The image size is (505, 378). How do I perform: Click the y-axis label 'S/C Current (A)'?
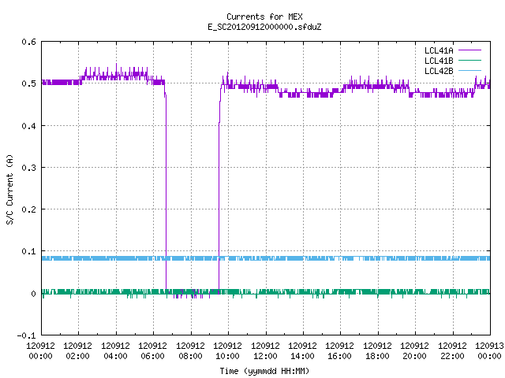tap(10, 189)
